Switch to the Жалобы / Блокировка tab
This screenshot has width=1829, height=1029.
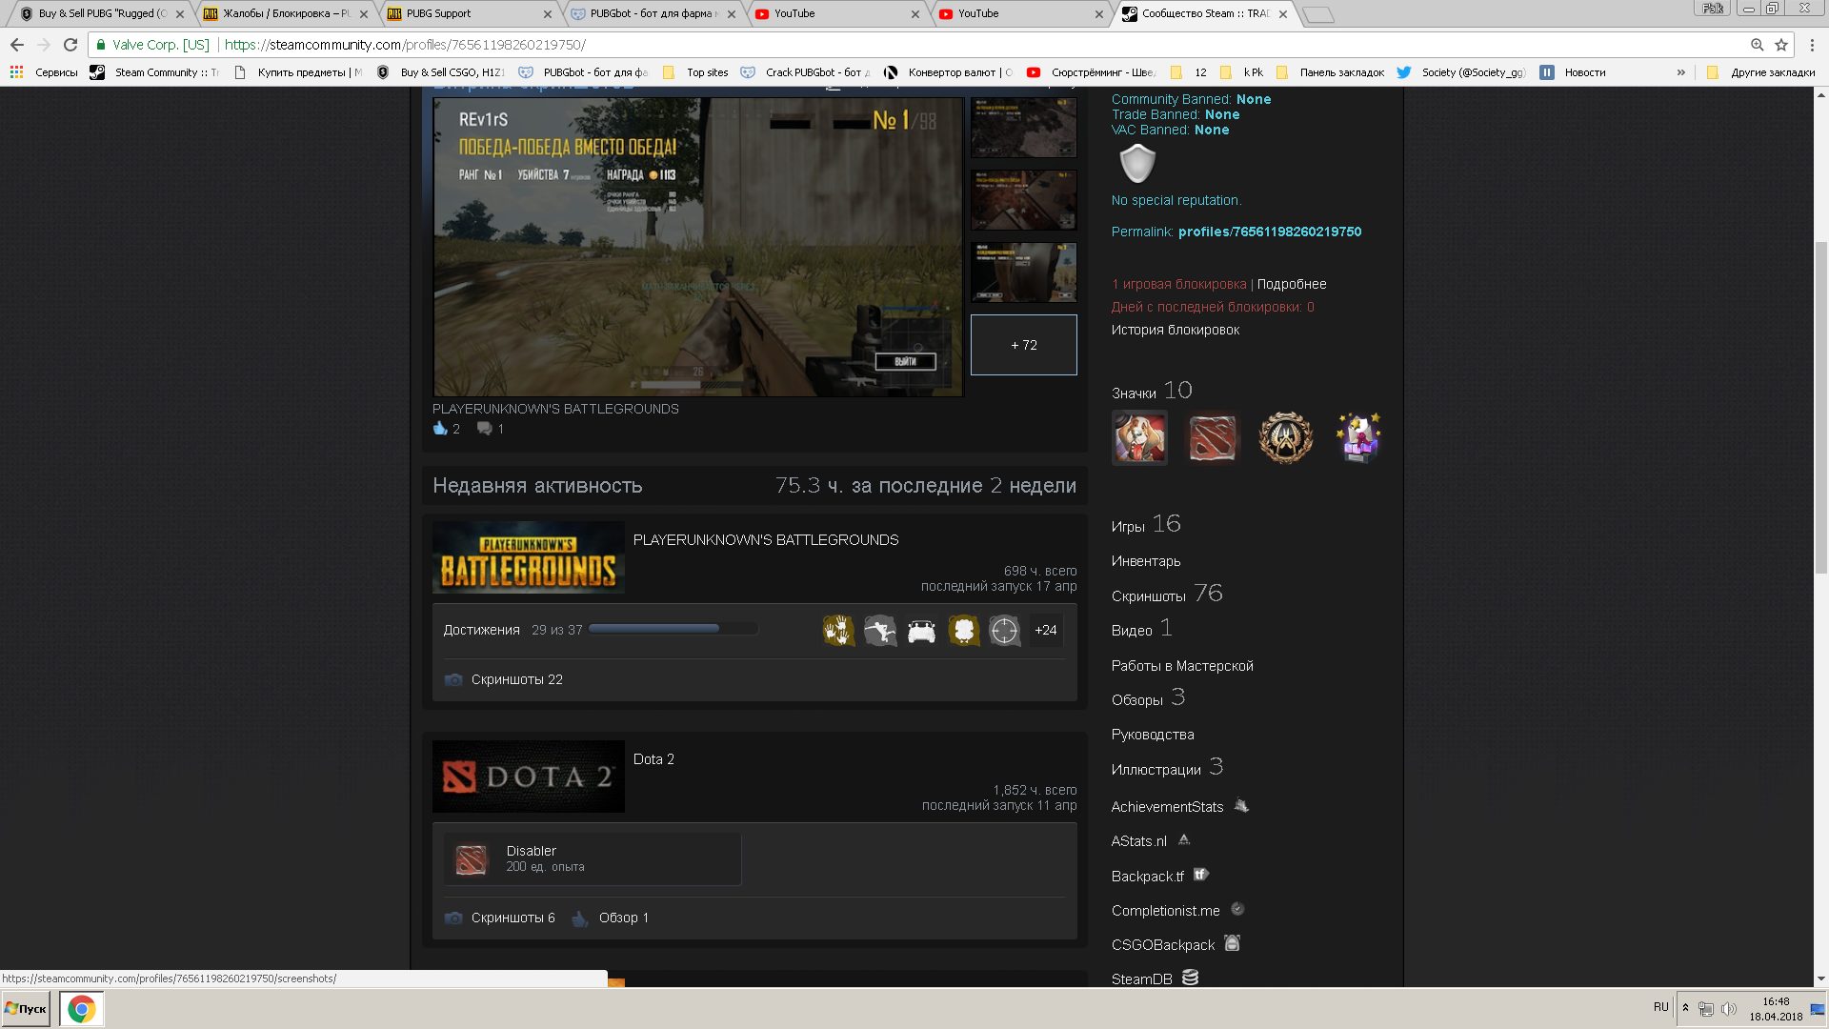(x=284, y=13)
